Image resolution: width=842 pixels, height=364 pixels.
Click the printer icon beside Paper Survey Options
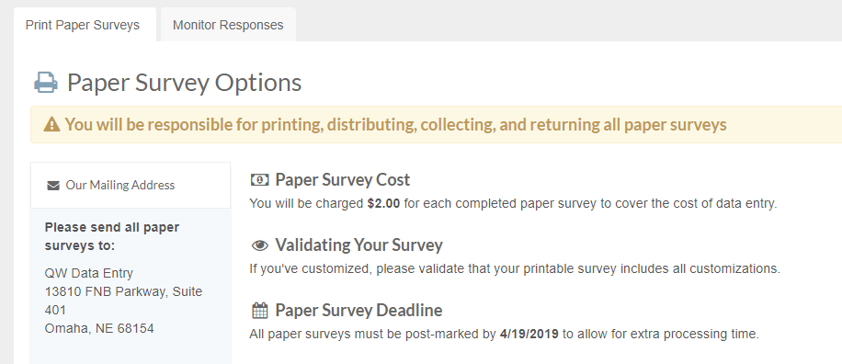(46, 83)
